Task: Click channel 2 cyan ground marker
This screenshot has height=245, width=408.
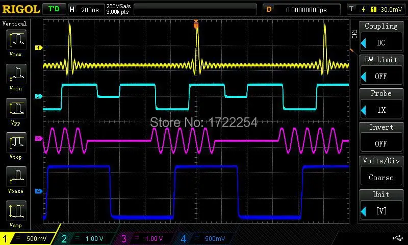Action: pos(39,96)
